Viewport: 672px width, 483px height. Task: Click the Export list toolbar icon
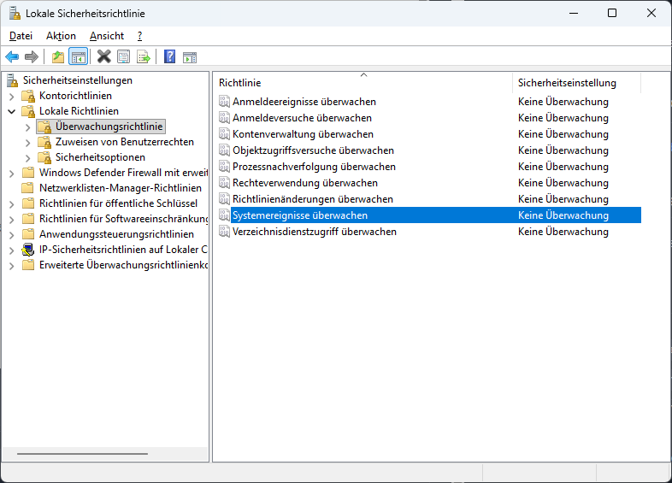click(x=144, y=57)
